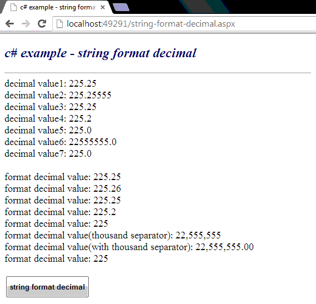Open a new tab with the new-tab button
Viewport: 316px width, 304px height.
pos(121,7)
